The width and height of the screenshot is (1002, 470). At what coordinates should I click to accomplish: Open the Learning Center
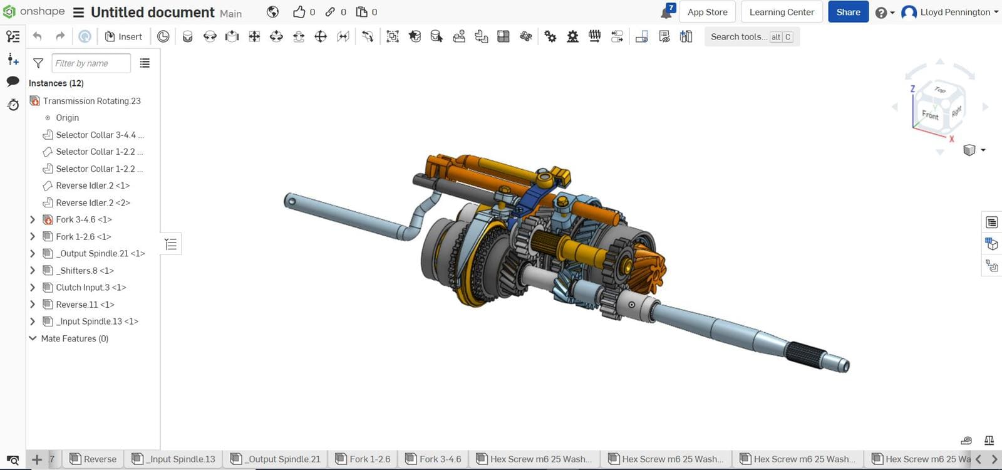[782, 12]
